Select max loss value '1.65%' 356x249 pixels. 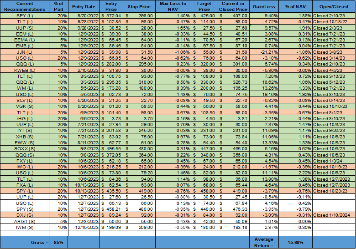pos(173,28)
